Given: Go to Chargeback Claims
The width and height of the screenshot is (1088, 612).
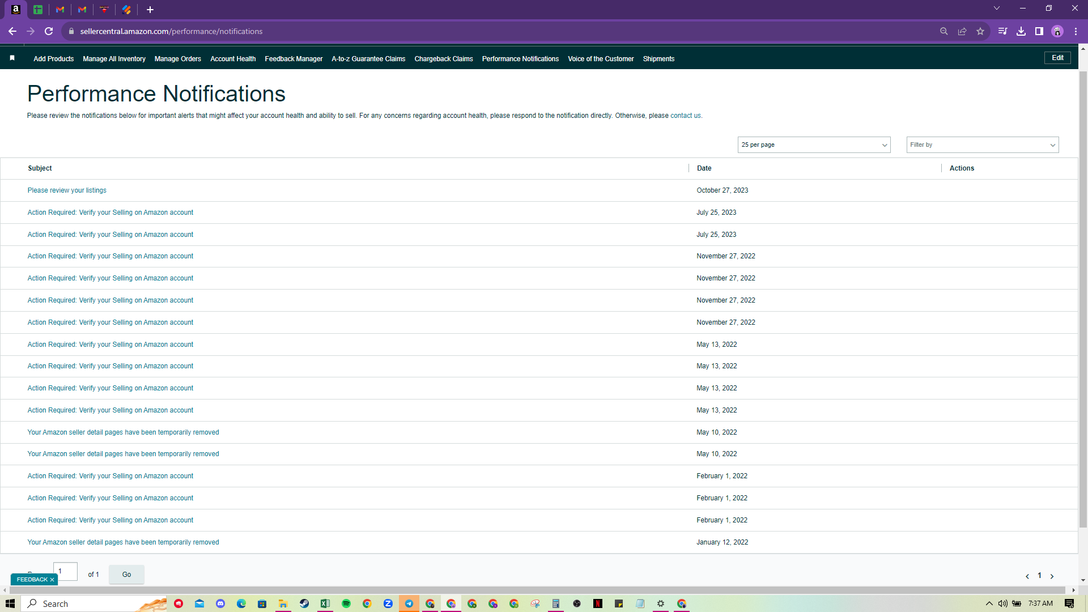Looking at the screenshot, I should 444,59.
